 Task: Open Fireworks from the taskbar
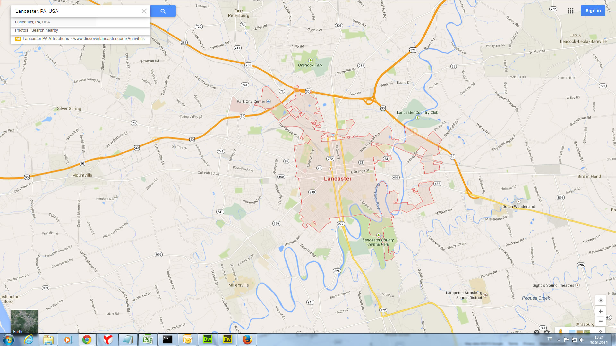(x=227, y=340)
